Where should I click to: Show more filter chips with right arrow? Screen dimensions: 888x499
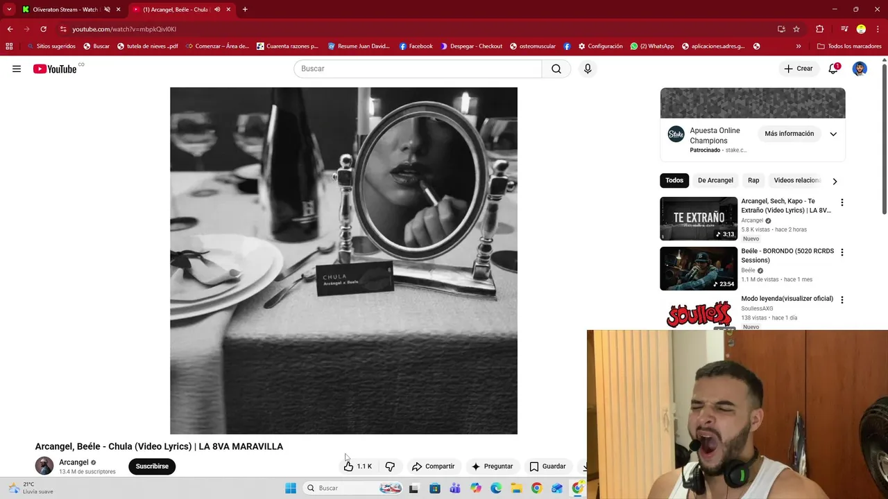[x=835, y=181]
